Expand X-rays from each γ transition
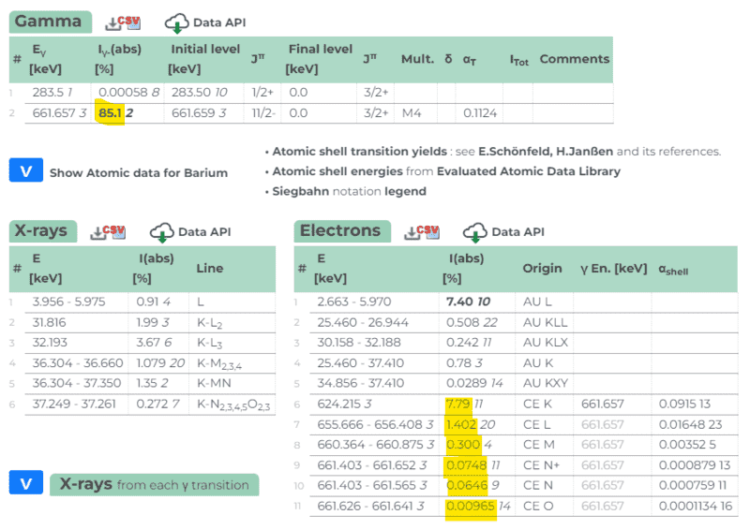Screen dimensions: 750x530 click(26, 482)
